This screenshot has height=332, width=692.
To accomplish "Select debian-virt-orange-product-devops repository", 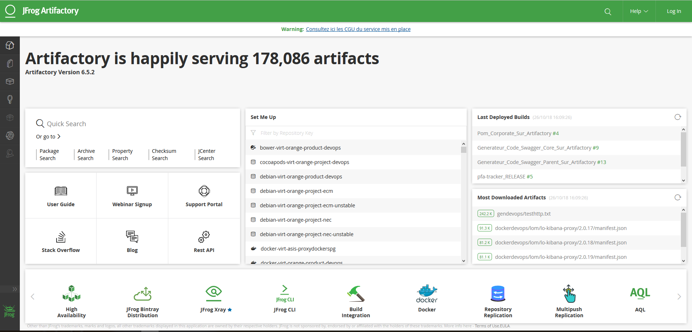I will click(353, 177).
